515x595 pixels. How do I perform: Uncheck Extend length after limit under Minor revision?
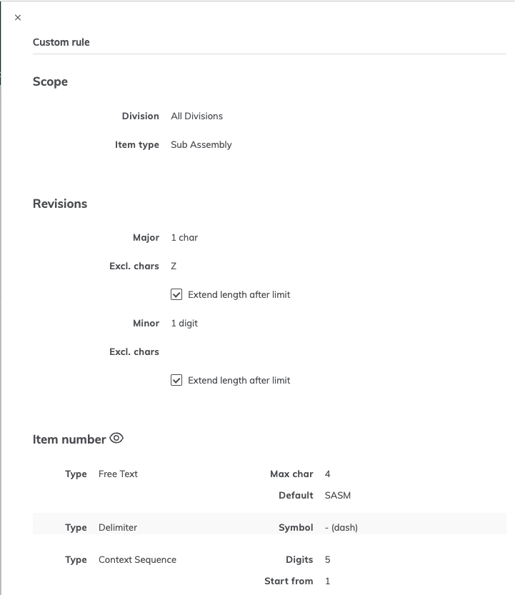(176, 380)
